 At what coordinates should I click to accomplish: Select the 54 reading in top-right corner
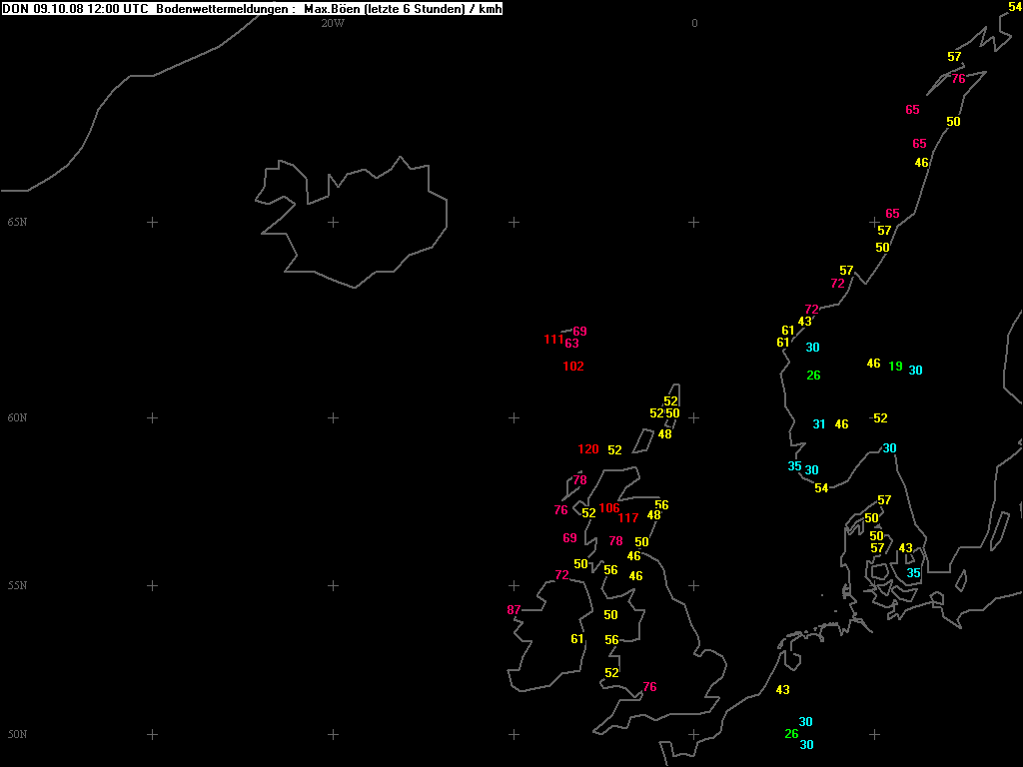coord(1015,7)
